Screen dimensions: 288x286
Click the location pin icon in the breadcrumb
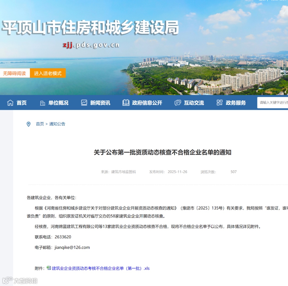coord(29,124)
